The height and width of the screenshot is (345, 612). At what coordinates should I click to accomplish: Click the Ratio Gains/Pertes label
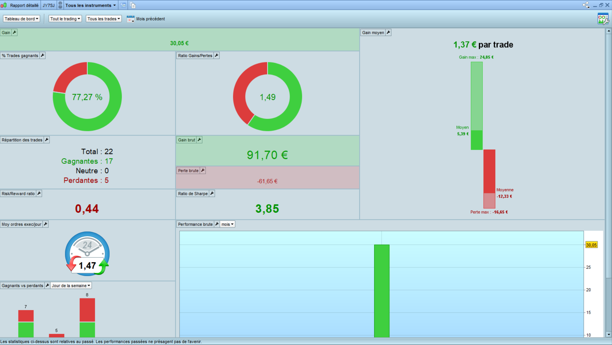pyautogui.click(x=195, y=56)
